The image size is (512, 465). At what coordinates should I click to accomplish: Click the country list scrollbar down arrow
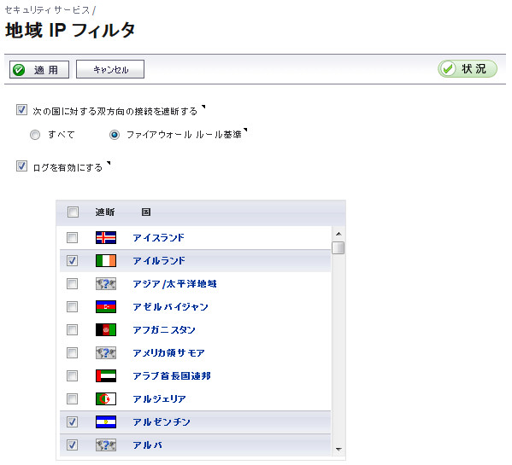tap(338, 450)
